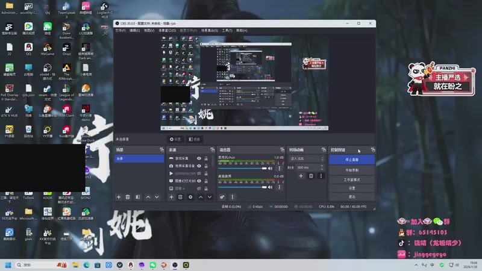Move source up in Sources panel
This screenshot has width=482, height=271.
click(201, 197)
